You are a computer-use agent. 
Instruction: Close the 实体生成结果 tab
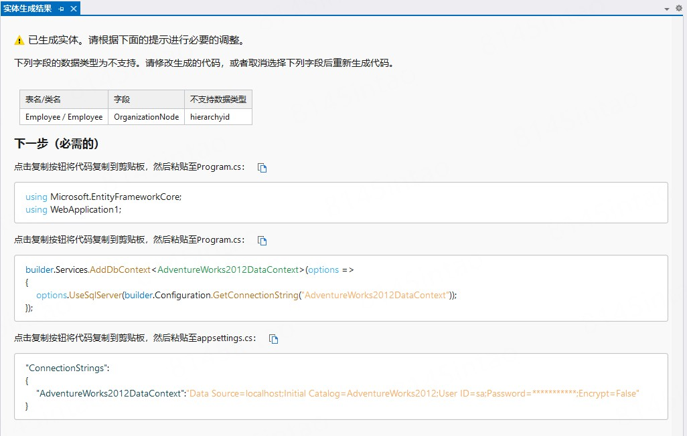click(x=74, y=9)
